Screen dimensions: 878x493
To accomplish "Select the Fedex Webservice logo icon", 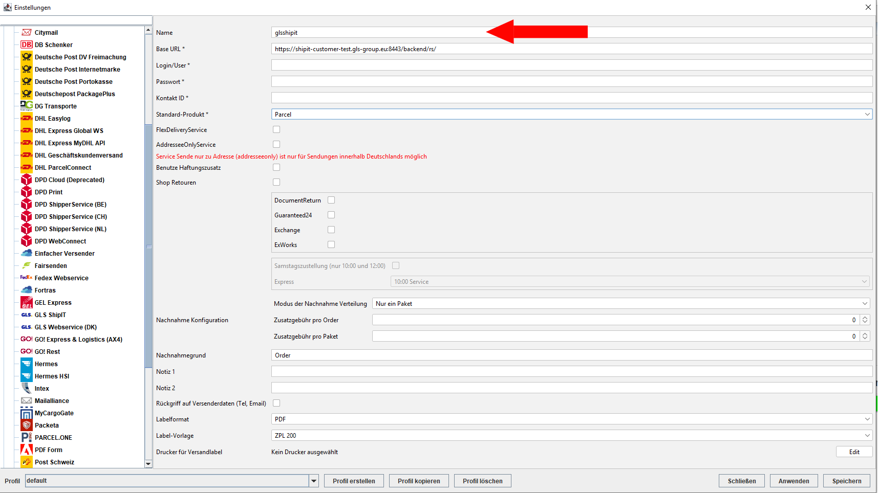I will tap(27, 278).
